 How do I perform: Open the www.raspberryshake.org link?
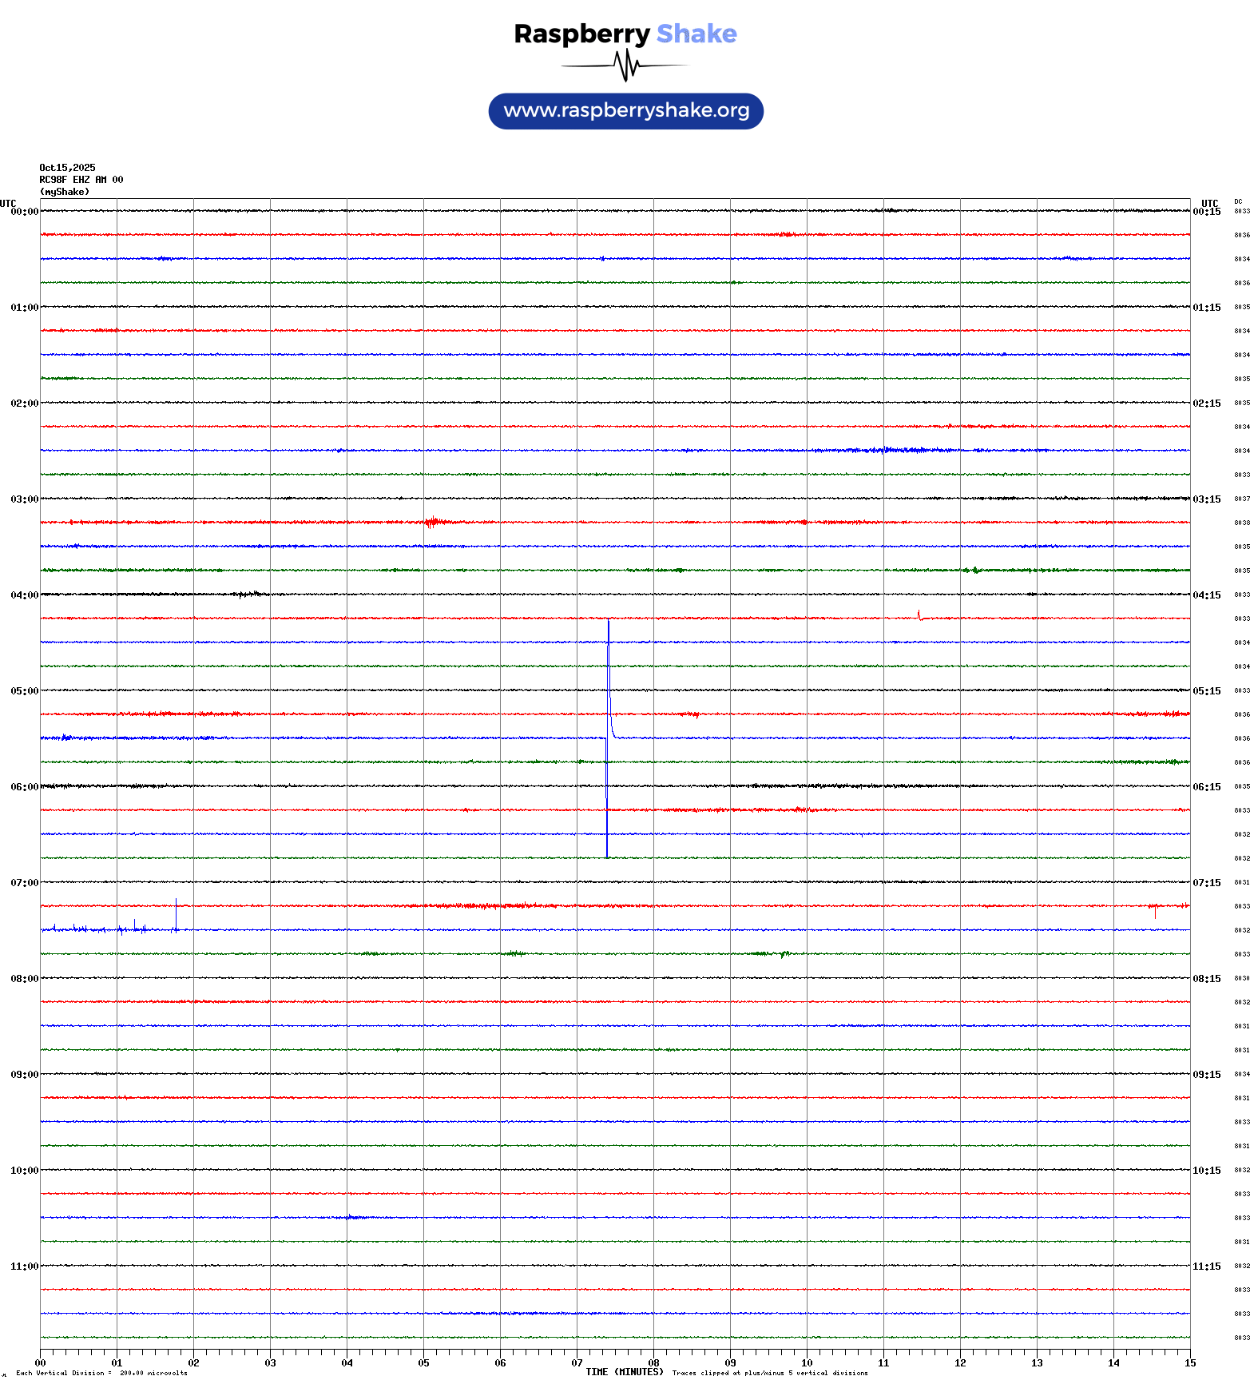click(625, 111)
